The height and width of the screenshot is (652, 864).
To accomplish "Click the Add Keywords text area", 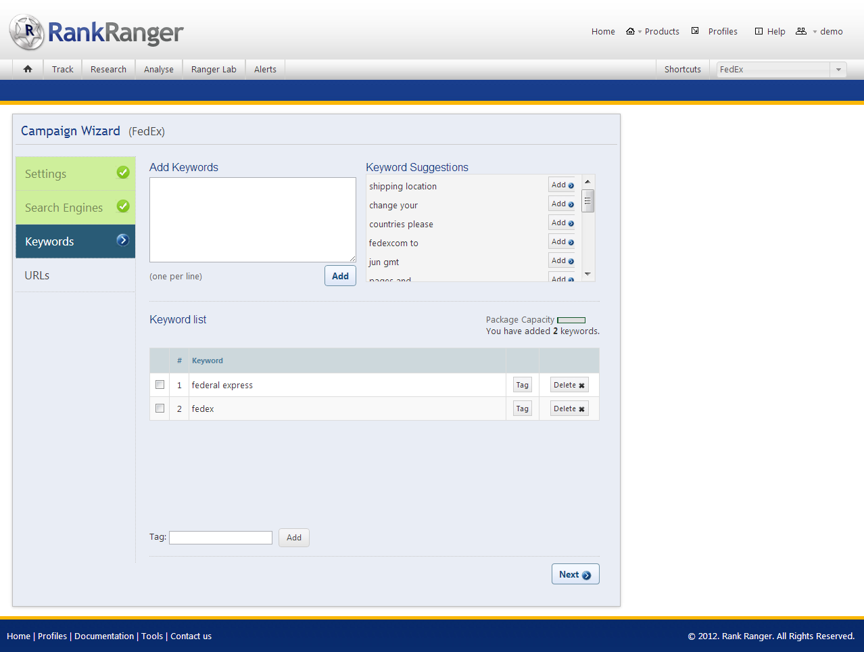I will point(252,220).
